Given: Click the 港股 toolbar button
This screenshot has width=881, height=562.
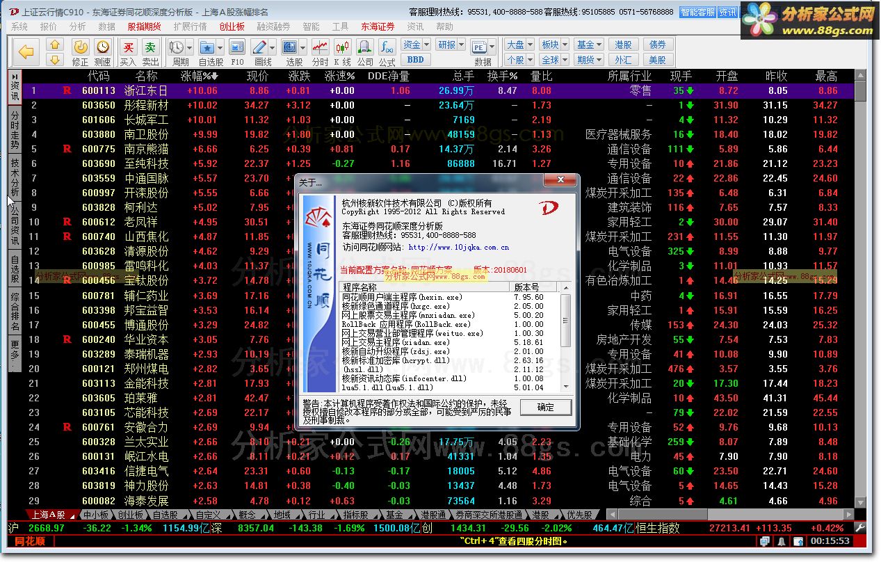Looking at the screenshot, I should coord(624,45).
